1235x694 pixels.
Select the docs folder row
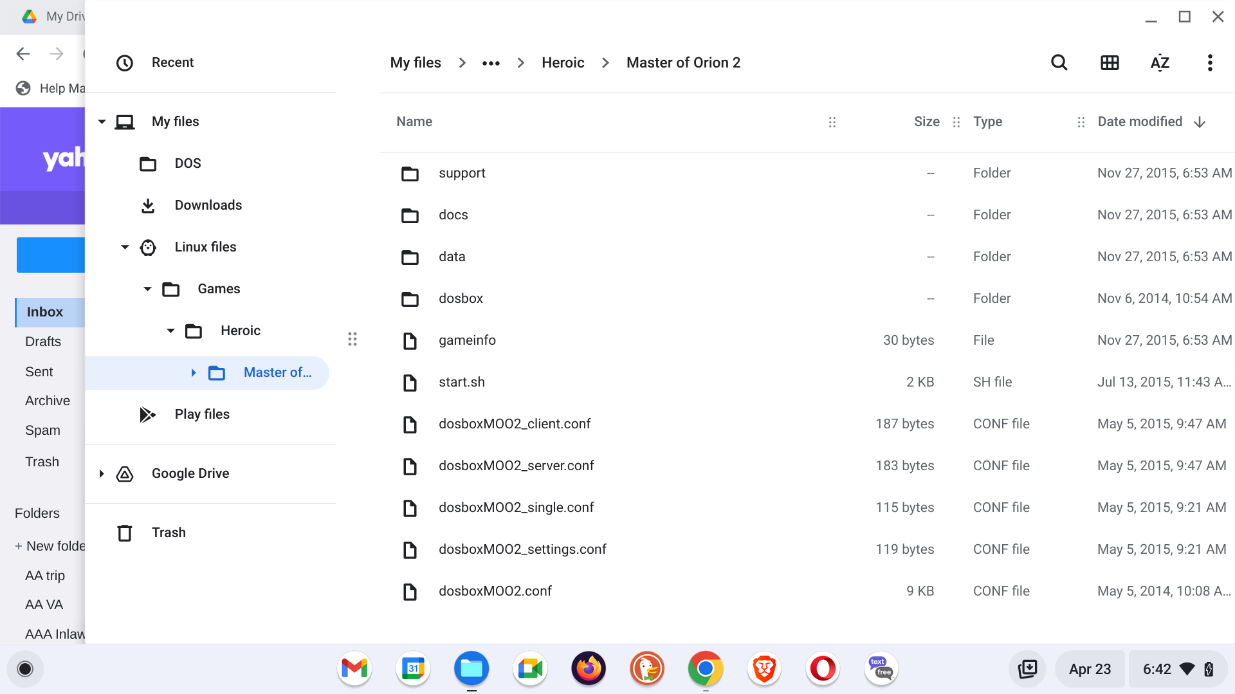(807, 215)
